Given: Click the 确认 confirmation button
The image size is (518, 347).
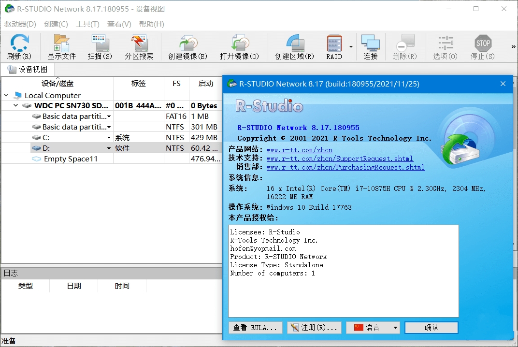Looking at the screenshot, I should point(431,327).
